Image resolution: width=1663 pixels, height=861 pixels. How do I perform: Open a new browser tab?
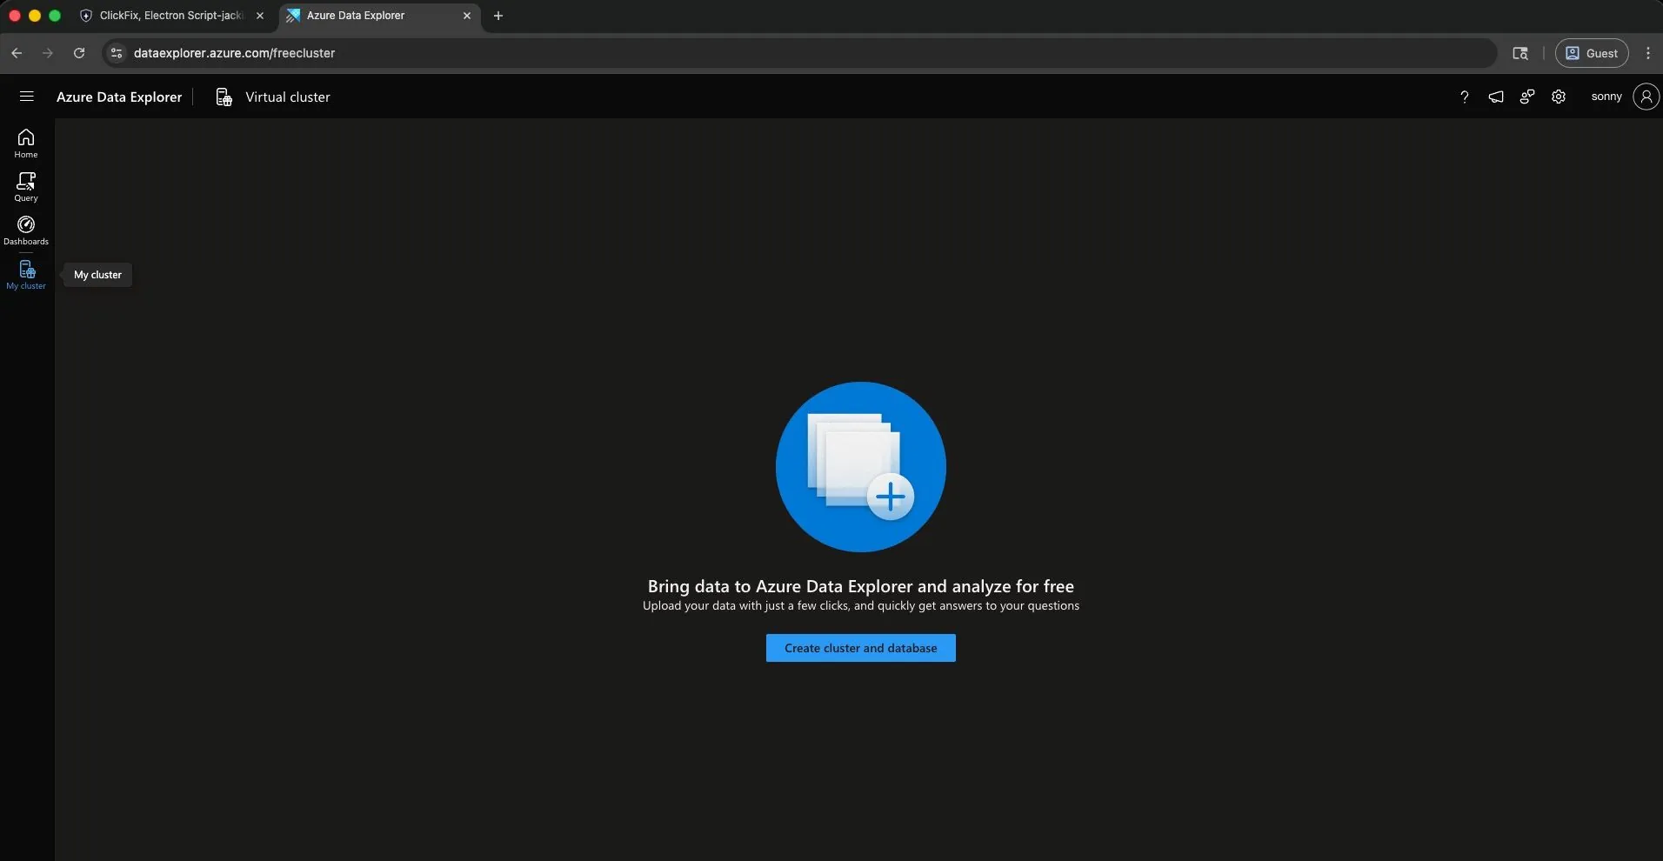[x=498, y=16]
